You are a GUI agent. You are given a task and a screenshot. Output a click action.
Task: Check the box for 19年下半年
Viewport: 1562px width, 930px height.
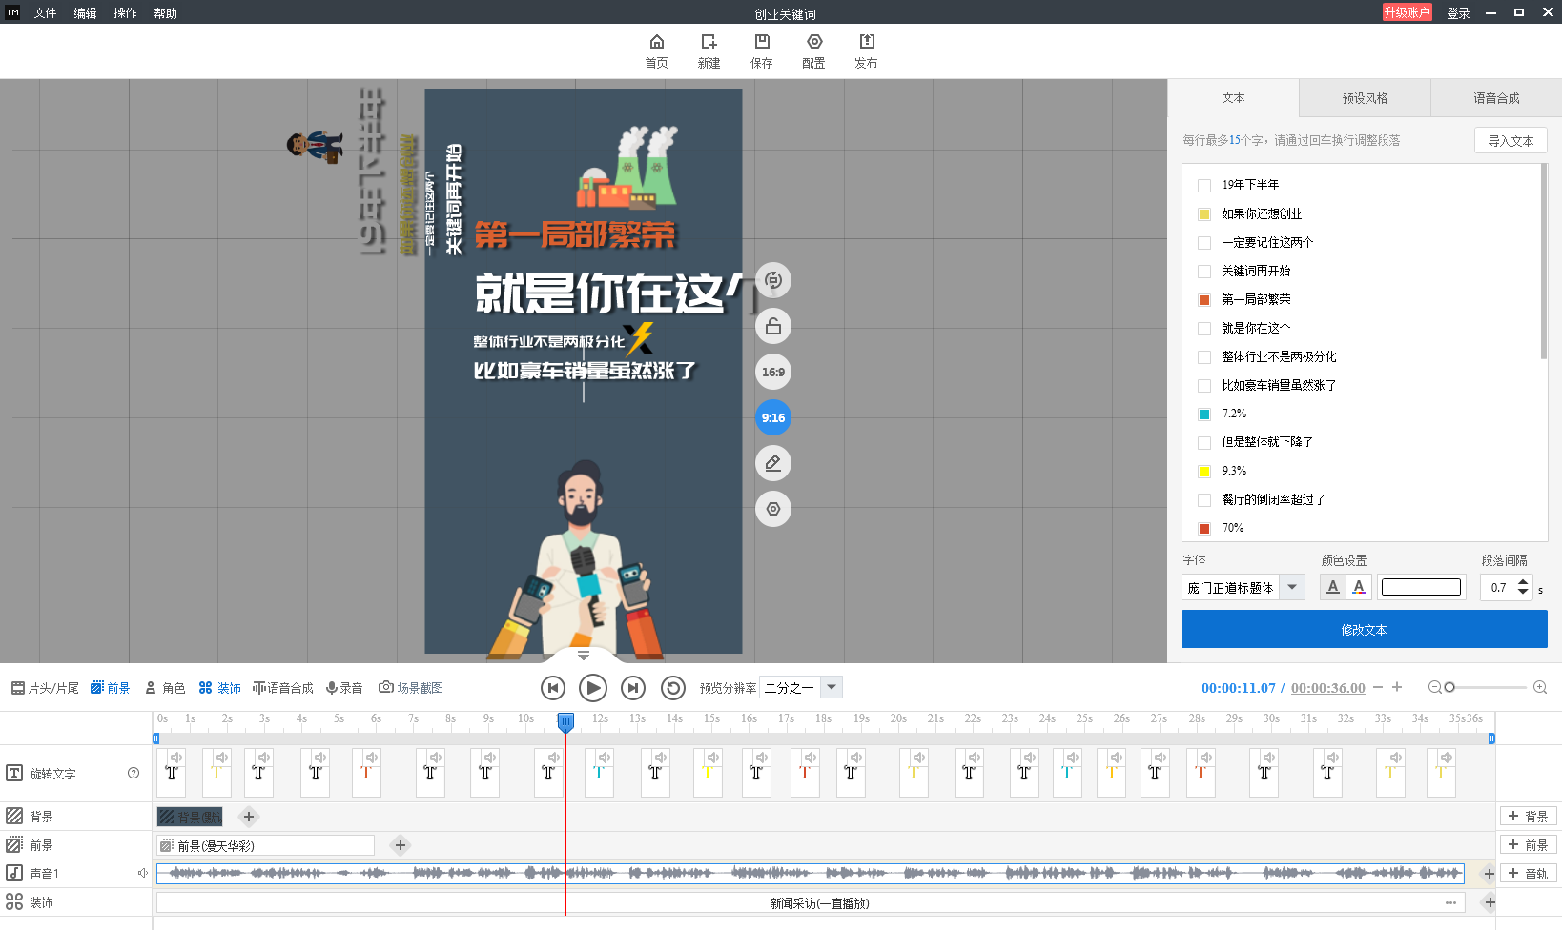pos(1204,185)
